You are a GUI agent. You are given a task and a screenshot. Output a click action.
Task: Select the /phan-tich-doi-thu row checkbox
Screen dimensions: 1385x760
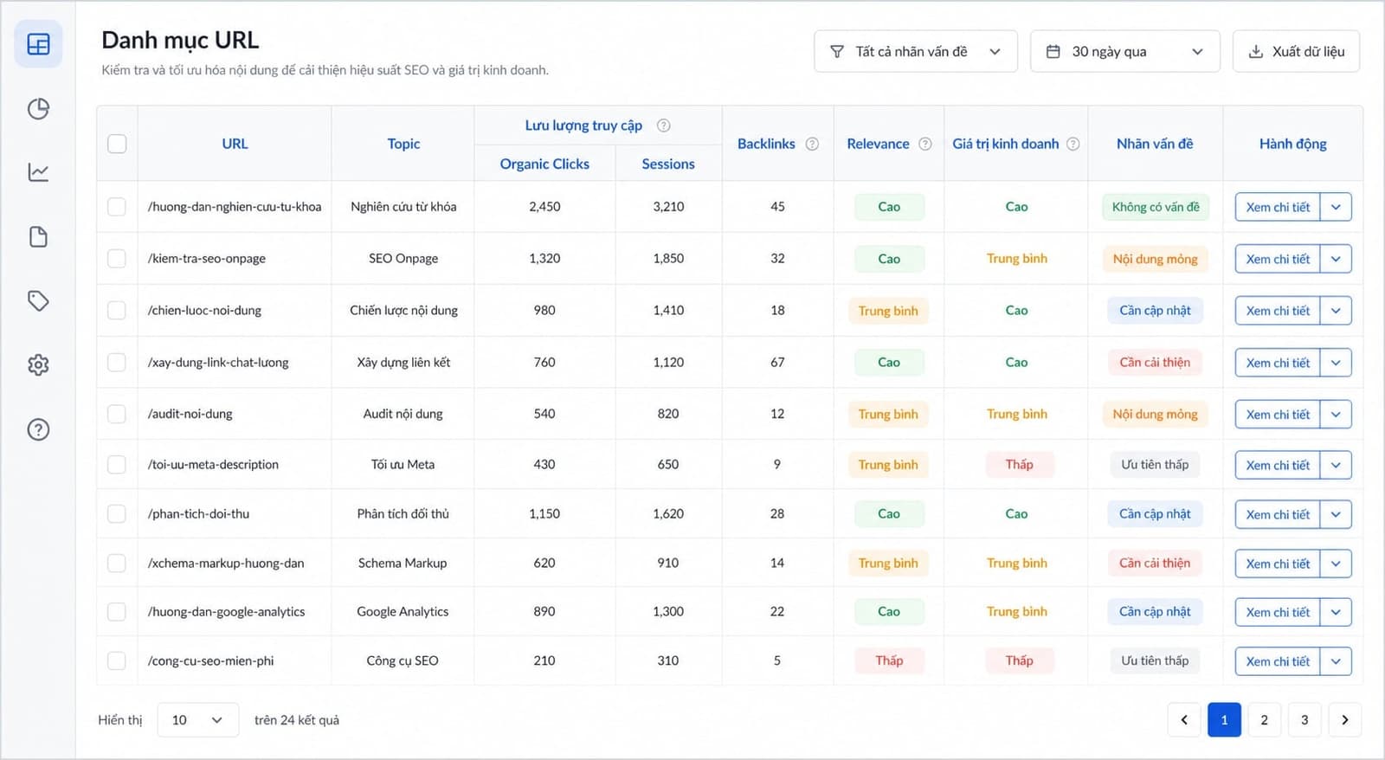pos(117,514)
